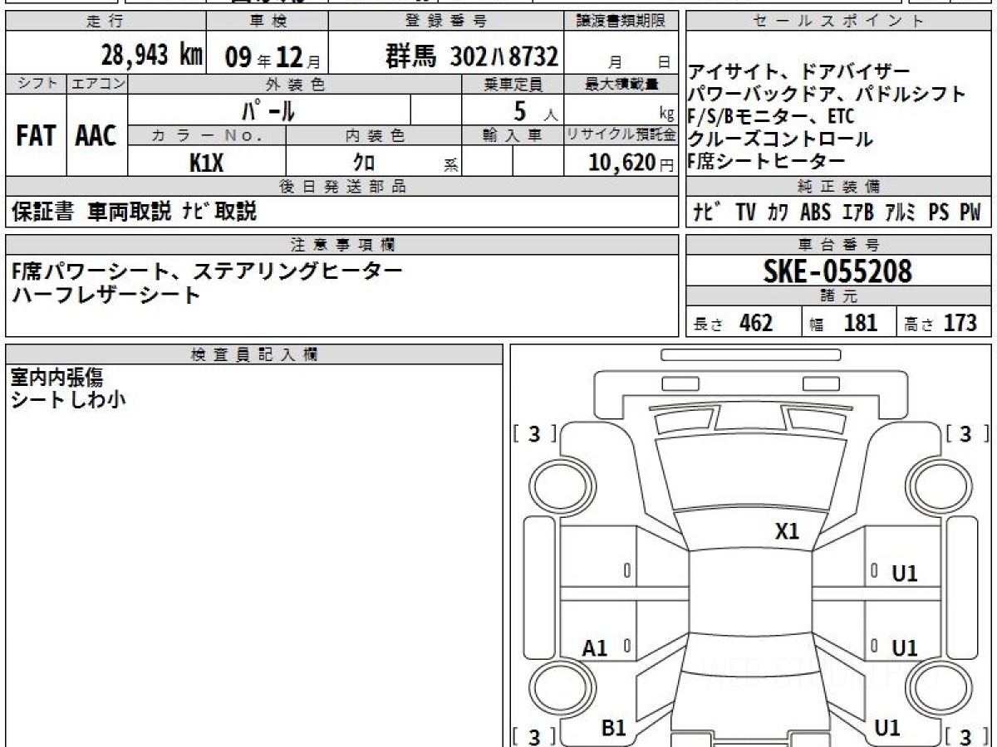Click the 後日発送部品 header

tap(342, 186)
